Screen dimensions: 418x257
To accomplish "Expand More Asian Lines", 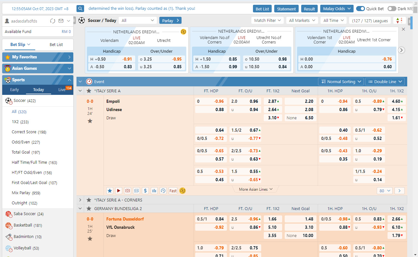I will click(256, 189).
